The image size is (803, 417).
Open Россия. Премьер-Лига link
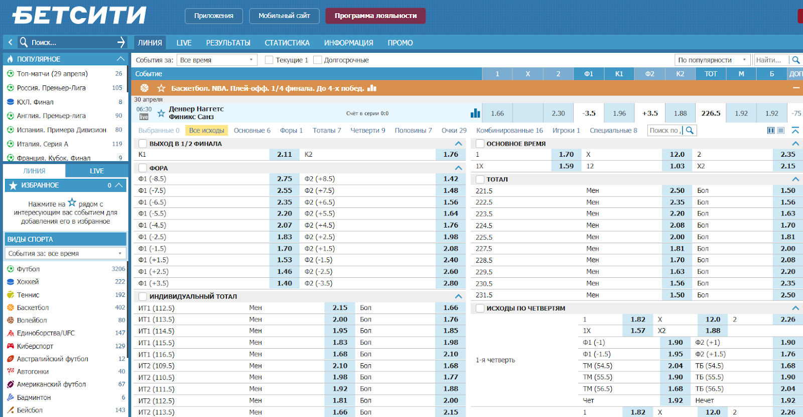51,87
